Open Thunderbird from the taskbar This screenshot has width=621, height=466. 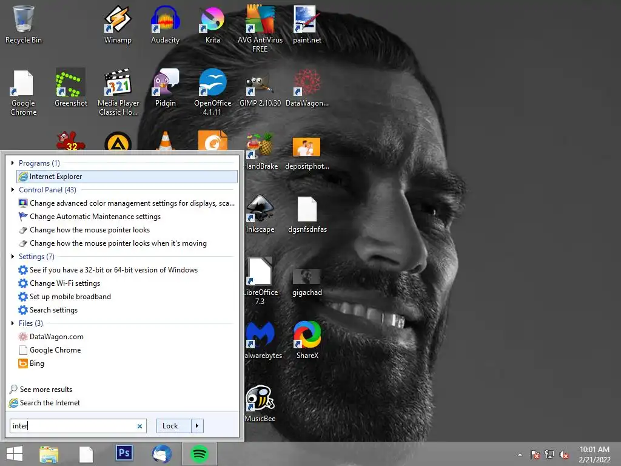(161, 454)
